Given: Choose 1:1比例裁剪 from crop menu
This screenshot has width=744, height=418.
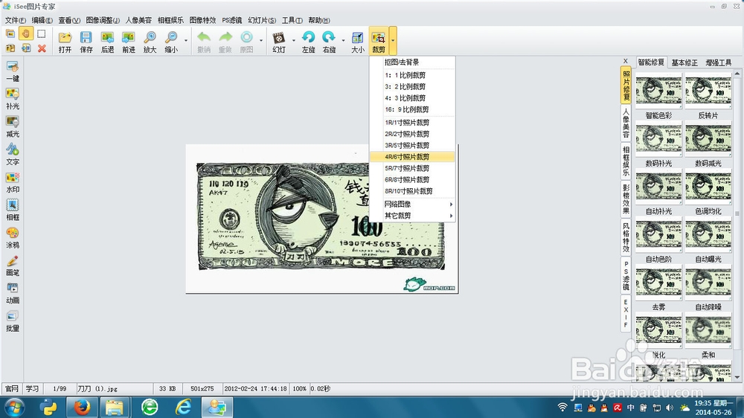Looking at the screenshot, I should 412,75.
